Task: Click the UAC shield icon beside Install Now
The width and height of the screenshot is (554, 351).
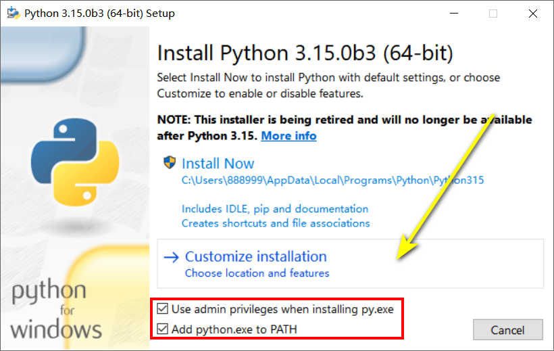Action: (x=170, y=162)
